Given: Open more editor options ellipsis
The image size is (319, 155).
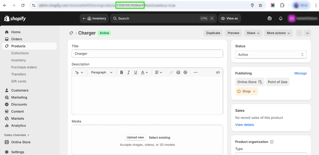Looking at the screenshot, I should [x=196, y=72].
